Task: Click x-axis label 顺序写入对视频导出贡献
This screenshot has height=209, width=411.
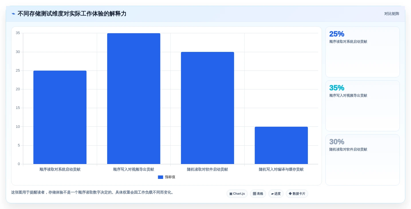Action: click(x=134, y=169)
